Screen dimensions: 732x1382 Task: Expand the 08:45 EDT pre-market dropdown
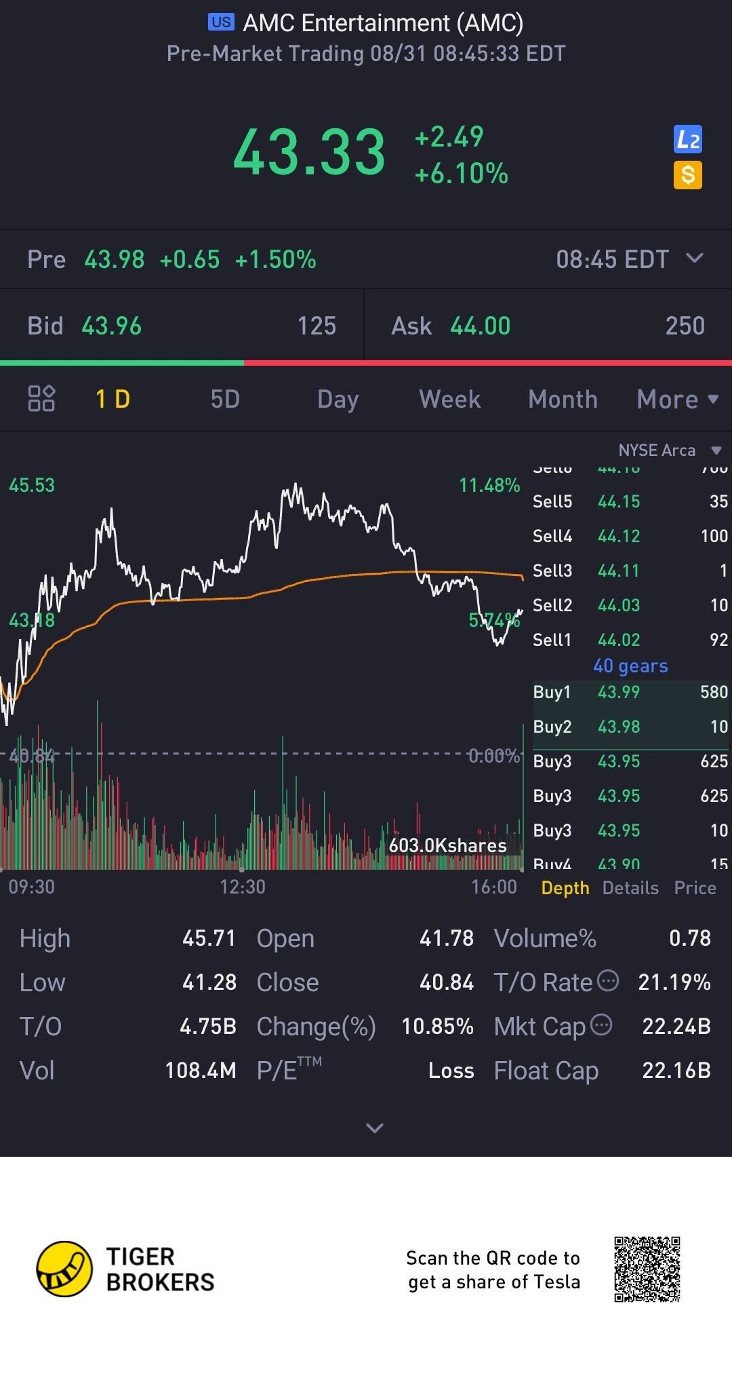click(630, 259)
